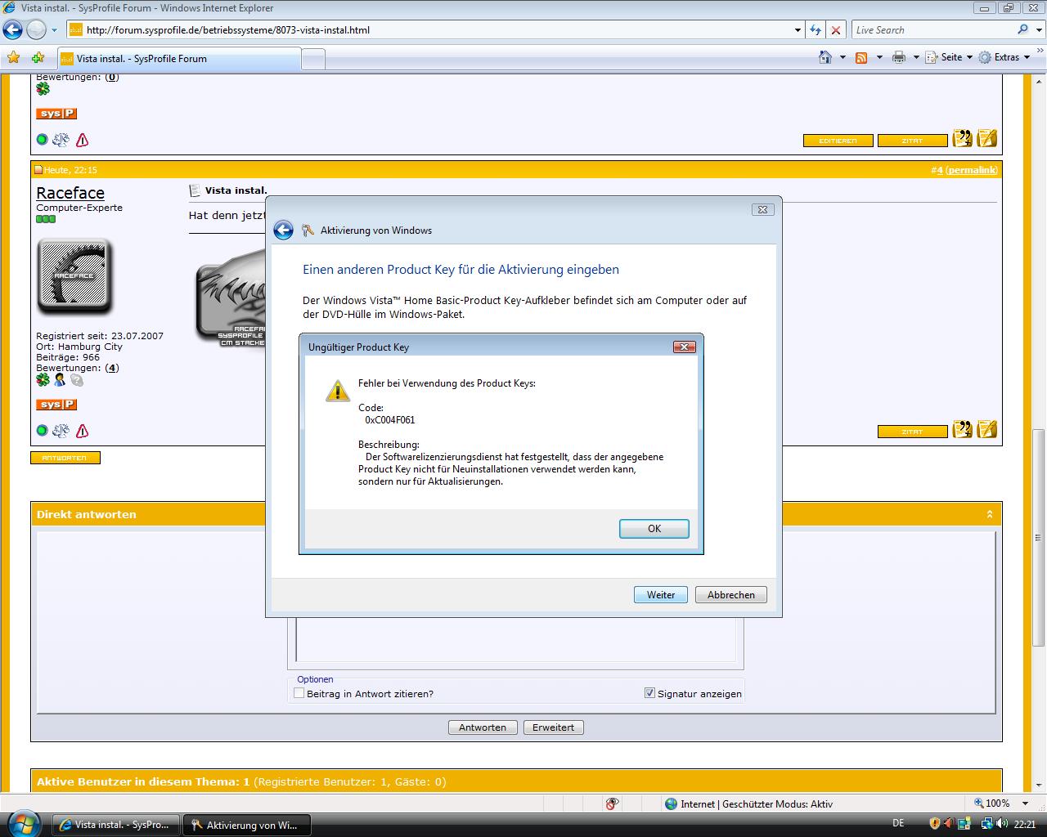Image resolution: width=1047 pixels, height=837 pixels.
Task: Click online status icon in the upper post
Action: coord(42,140)
